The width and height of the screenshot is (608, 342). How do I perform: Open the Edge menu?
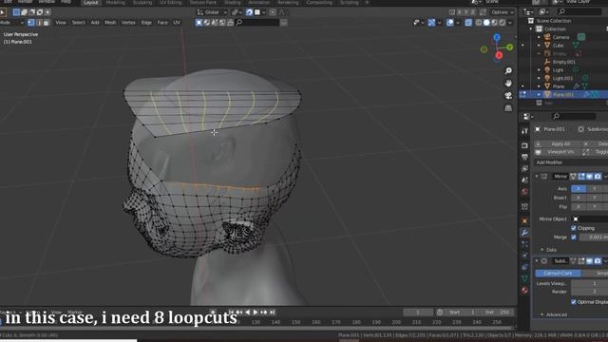[146, 23]
